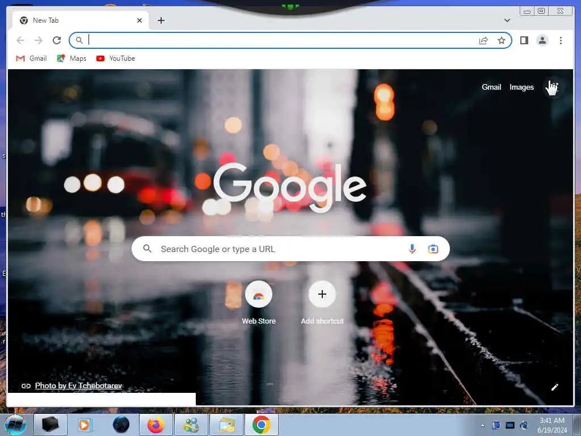Click the Search Google or type a URL box
The image size is (581, 436).
click(x=290, y=249)
